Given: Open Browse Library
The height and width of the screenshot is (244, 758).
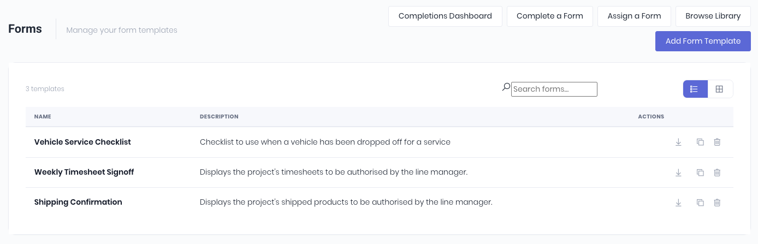Looking at the screenshot, I should click(713, 16).
